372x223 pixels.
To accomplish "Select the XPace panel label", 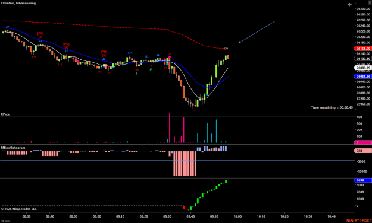I will [5, 114].
